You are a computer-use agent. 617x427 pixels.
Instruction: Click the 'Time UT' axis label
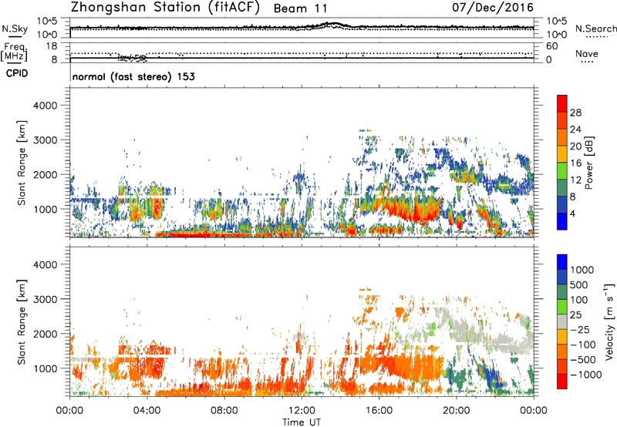302,422
